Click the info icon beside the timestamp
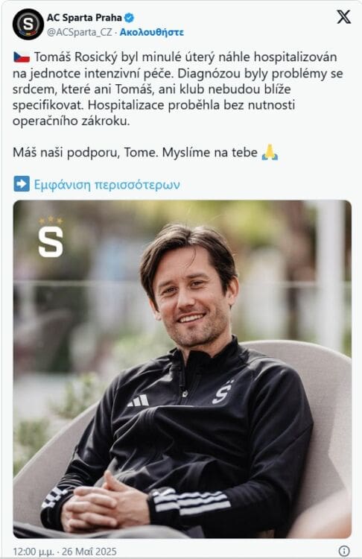Viewport: 362px width, 559px height. coord(344,551)
